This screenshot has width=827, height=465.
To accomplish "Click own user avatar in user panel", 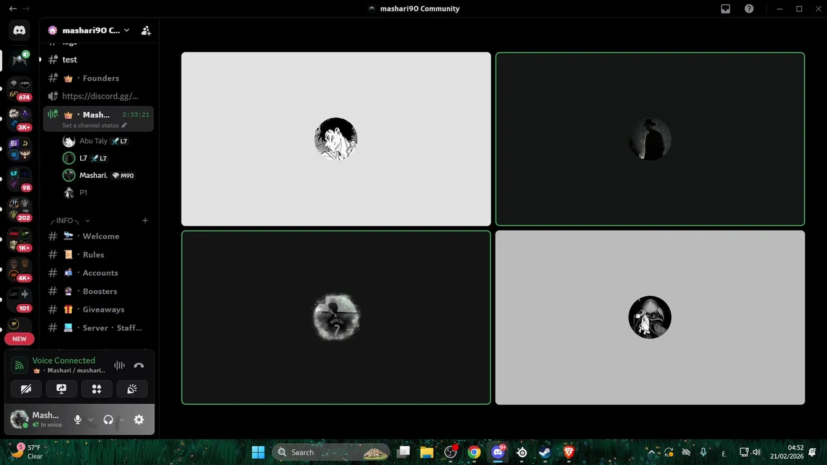I will [x=19, y=420].
